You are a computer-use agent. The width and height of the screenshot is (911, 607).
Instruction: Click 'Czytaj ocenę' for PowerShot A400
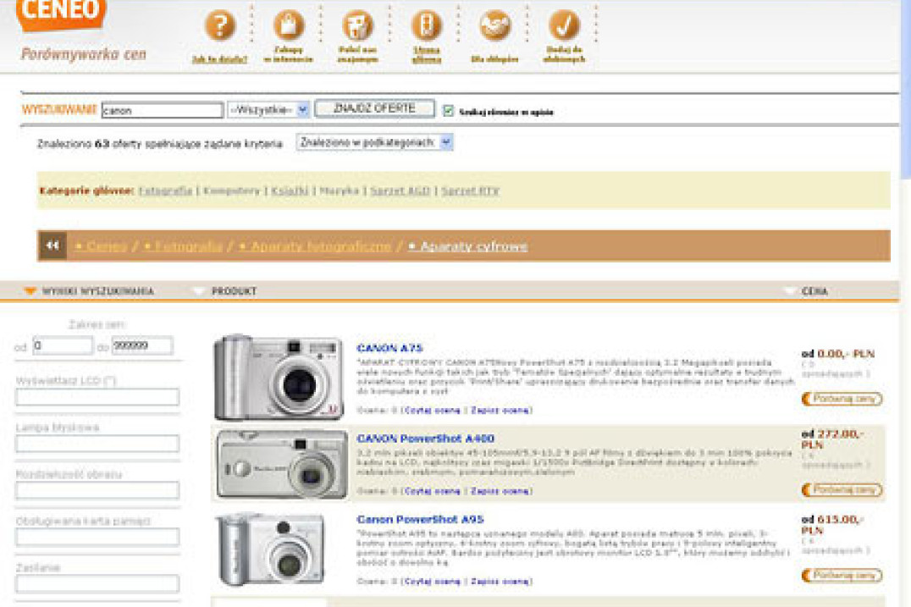coord(433,491)
